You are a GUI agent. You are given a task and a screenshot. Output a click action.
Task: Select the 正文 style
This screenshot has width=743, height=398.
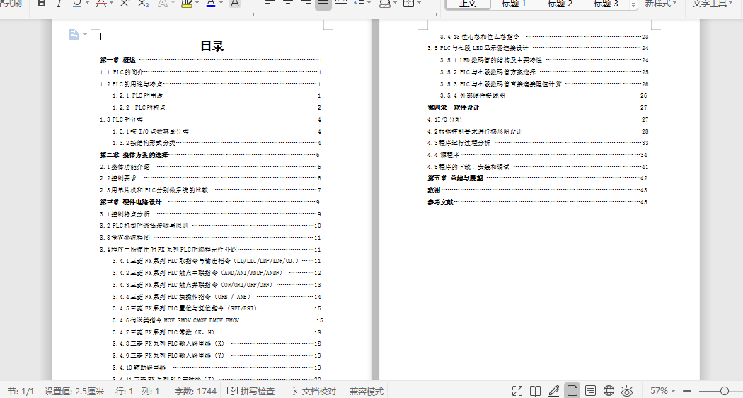pos(468,4)
